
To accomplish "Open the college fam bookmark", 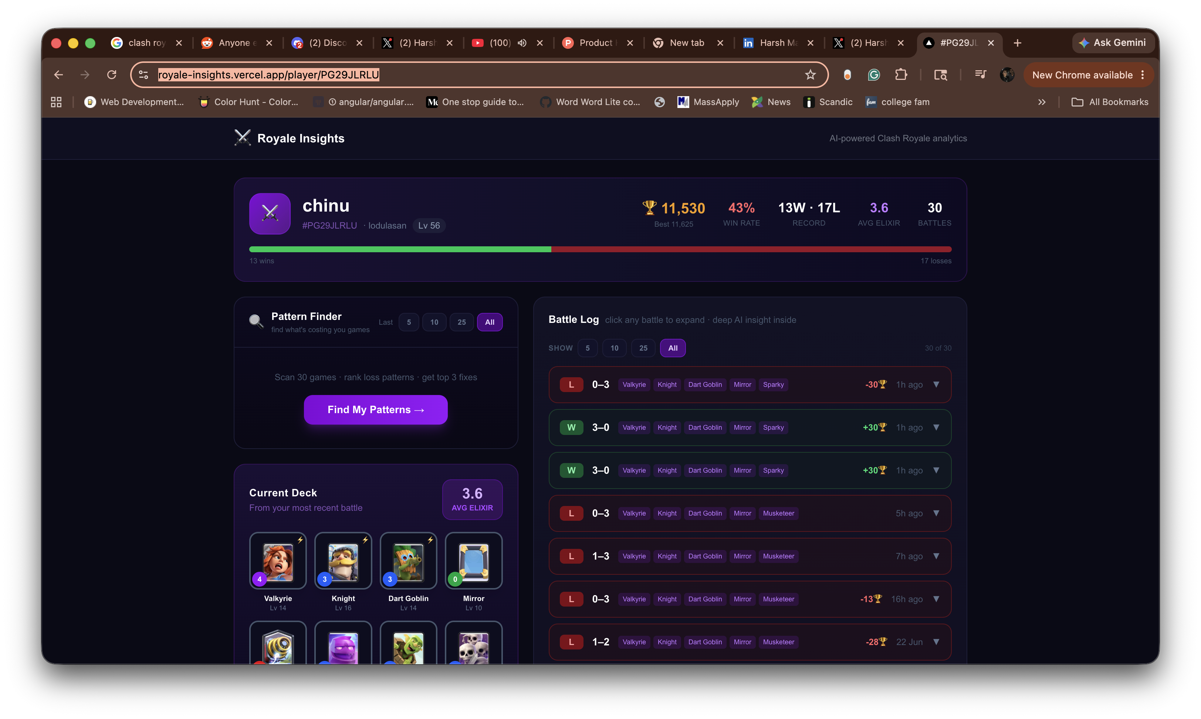I will (x=897, y=102).
